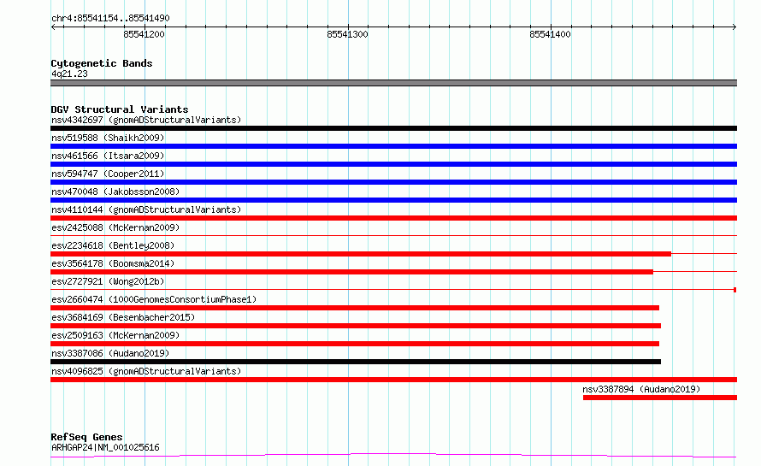Click ruler position 85541400
The width and height of the screenshot is (761, 466).
pos(551,34)
